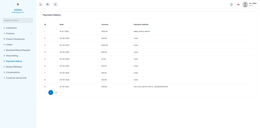Open Product Storehouse menu item

click(15, 39)
